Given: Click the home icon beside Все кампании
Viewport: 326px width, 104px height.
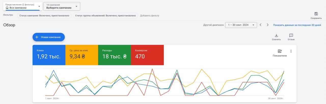Looking at the screenshot, I should tap(7, 8).
